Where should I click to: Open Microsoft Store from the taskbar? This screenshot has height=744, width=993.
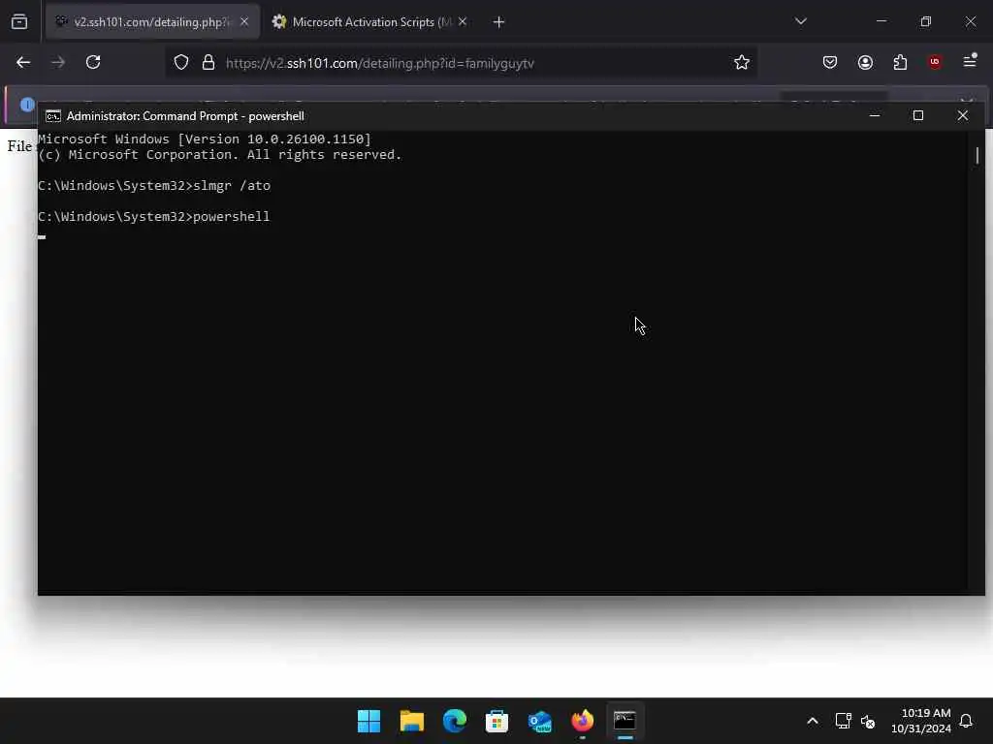click(496, 721)
